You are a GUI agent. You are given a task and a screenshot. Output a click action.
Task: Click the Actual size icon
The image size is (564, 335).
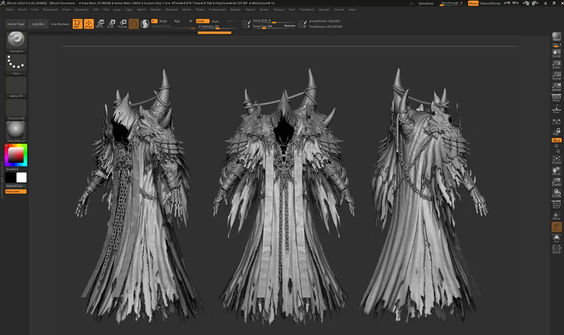556,75
